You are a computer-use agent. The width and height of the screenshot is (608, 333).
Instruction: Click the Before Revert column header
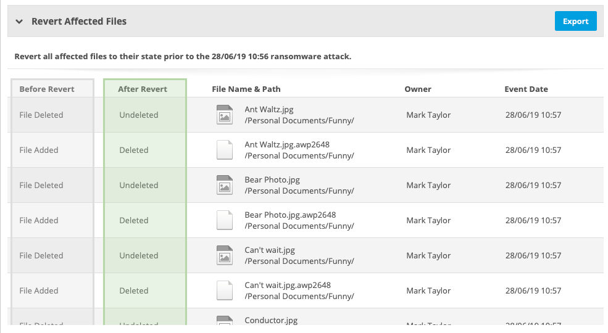pyautogui.click(x=47, y=89)
